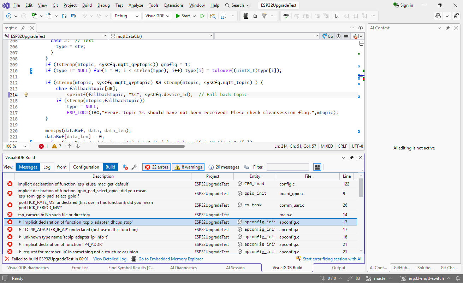Click the bookmark icon in toolbar
463x283 pixels.
337,16
